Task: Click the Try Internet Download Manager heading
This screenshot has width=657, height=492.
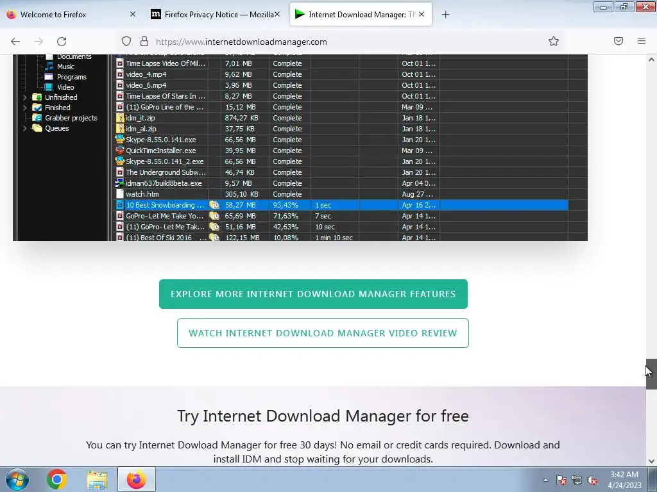Action: pyautogui.click(x=323, y=416)
